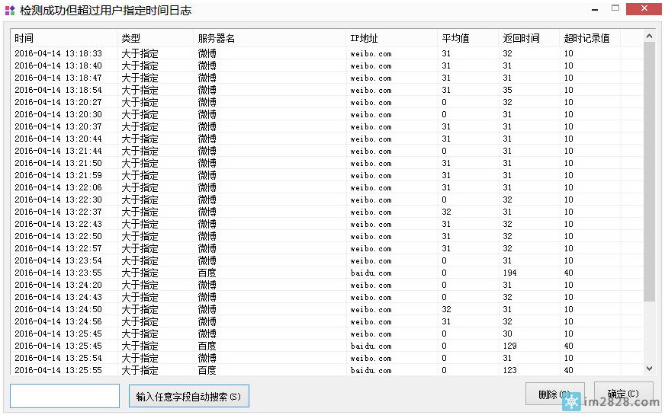Click the scrollbar down arrow
This screenshot has height=415, width=665.
[649, 369]
